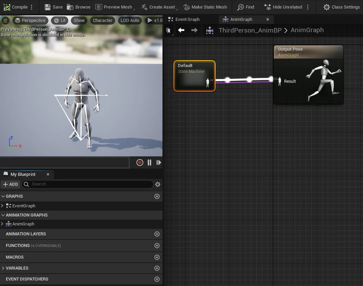Open My Blueprint view options gear
Screen dimensions: 363x286
pos(158,184)
